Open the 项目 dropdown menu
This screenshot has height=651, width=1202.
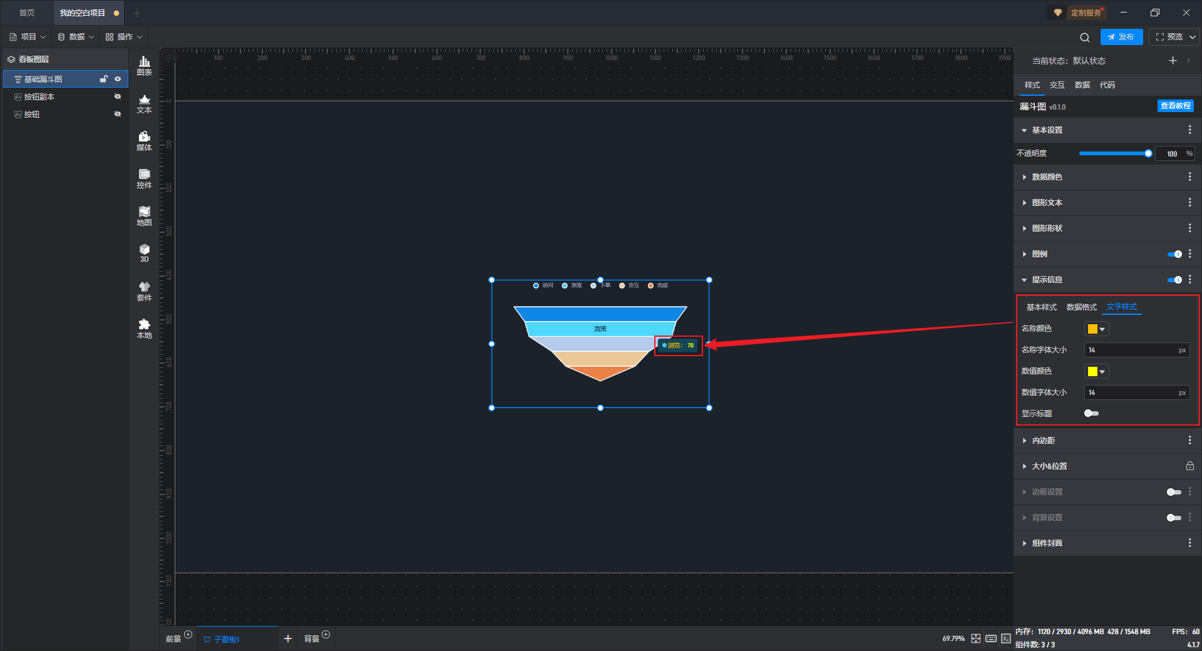tap(28, 37)
